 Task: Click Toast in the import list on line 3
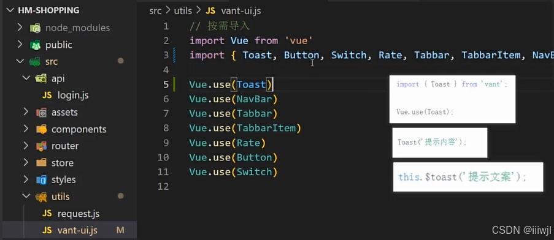[x=257, y=55]
